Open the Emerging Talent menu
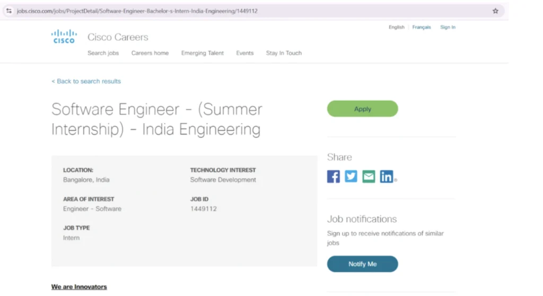 coord(203,53)
